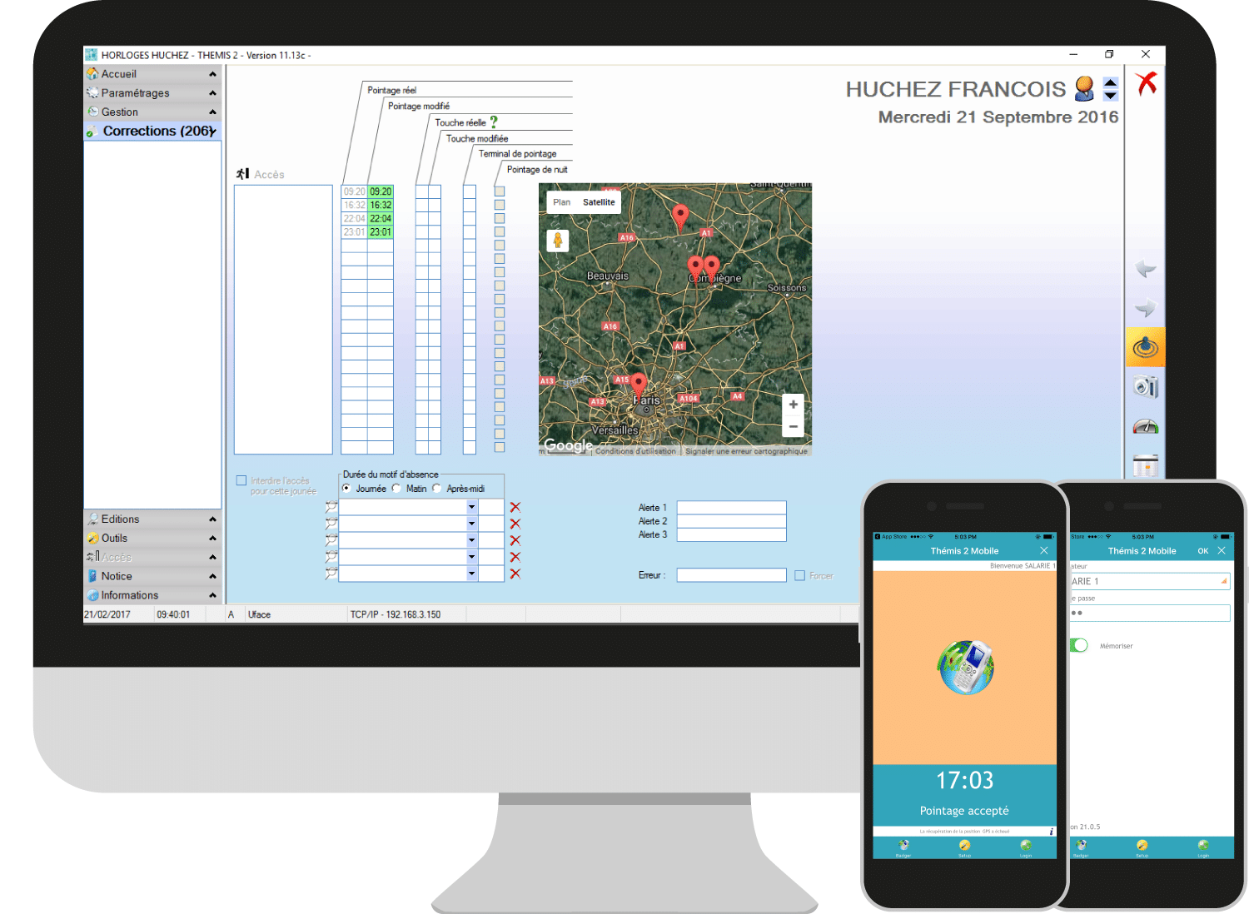Tap OK on right phone header
This screenshot has height=914, width=1249.
coord(1203,551)
